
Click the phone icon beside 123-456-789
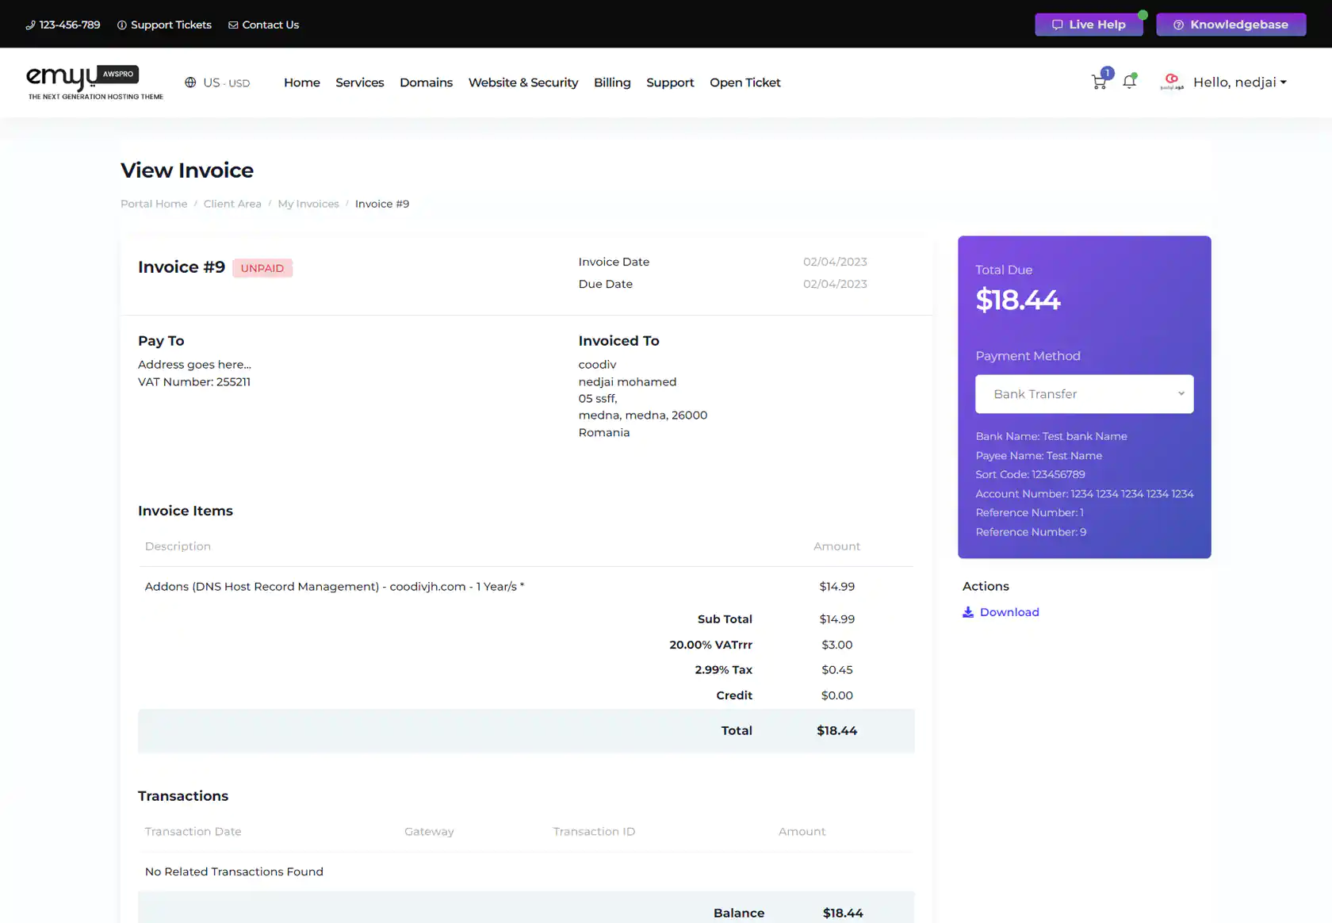[x=30, y=25]
